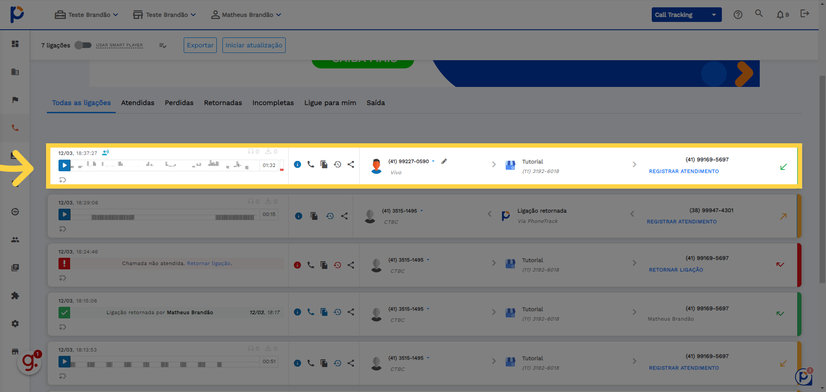Share the 18:37:27 call

point(351,164)
